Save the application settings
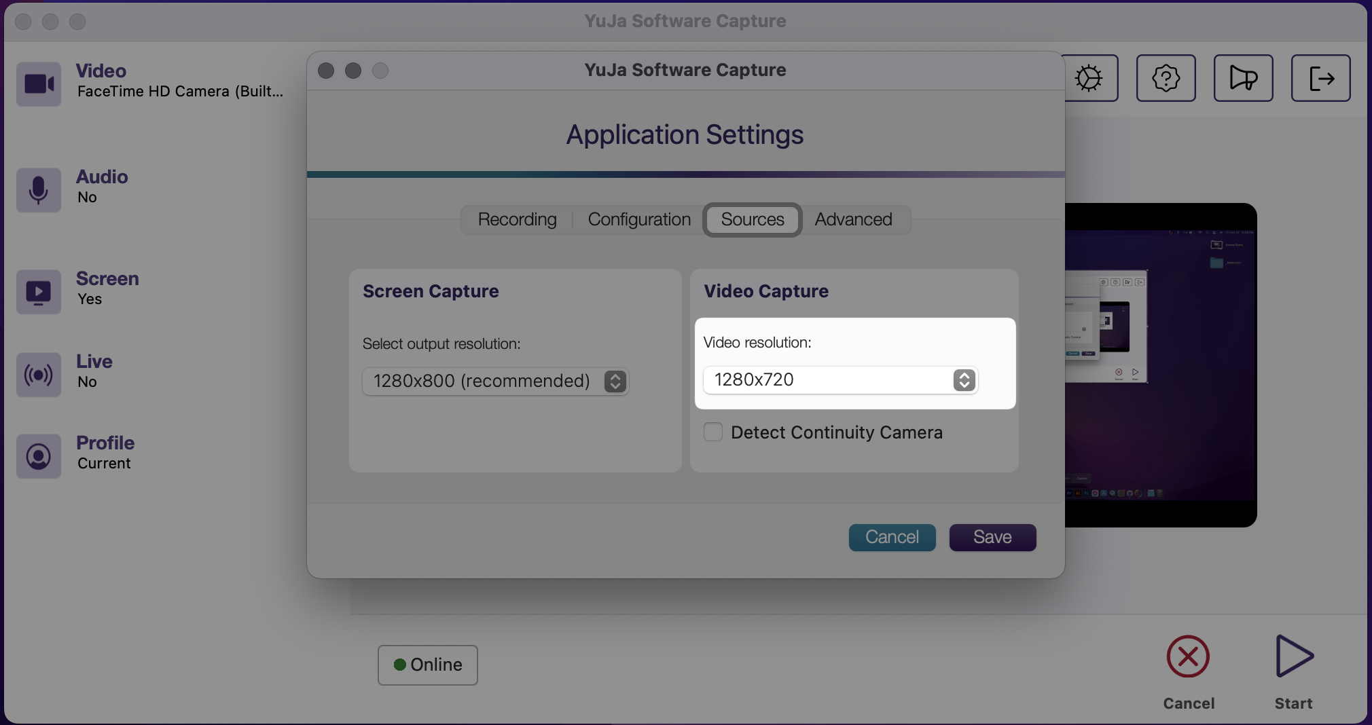Screen dimensions: 1372x725 tap(992, 537)
